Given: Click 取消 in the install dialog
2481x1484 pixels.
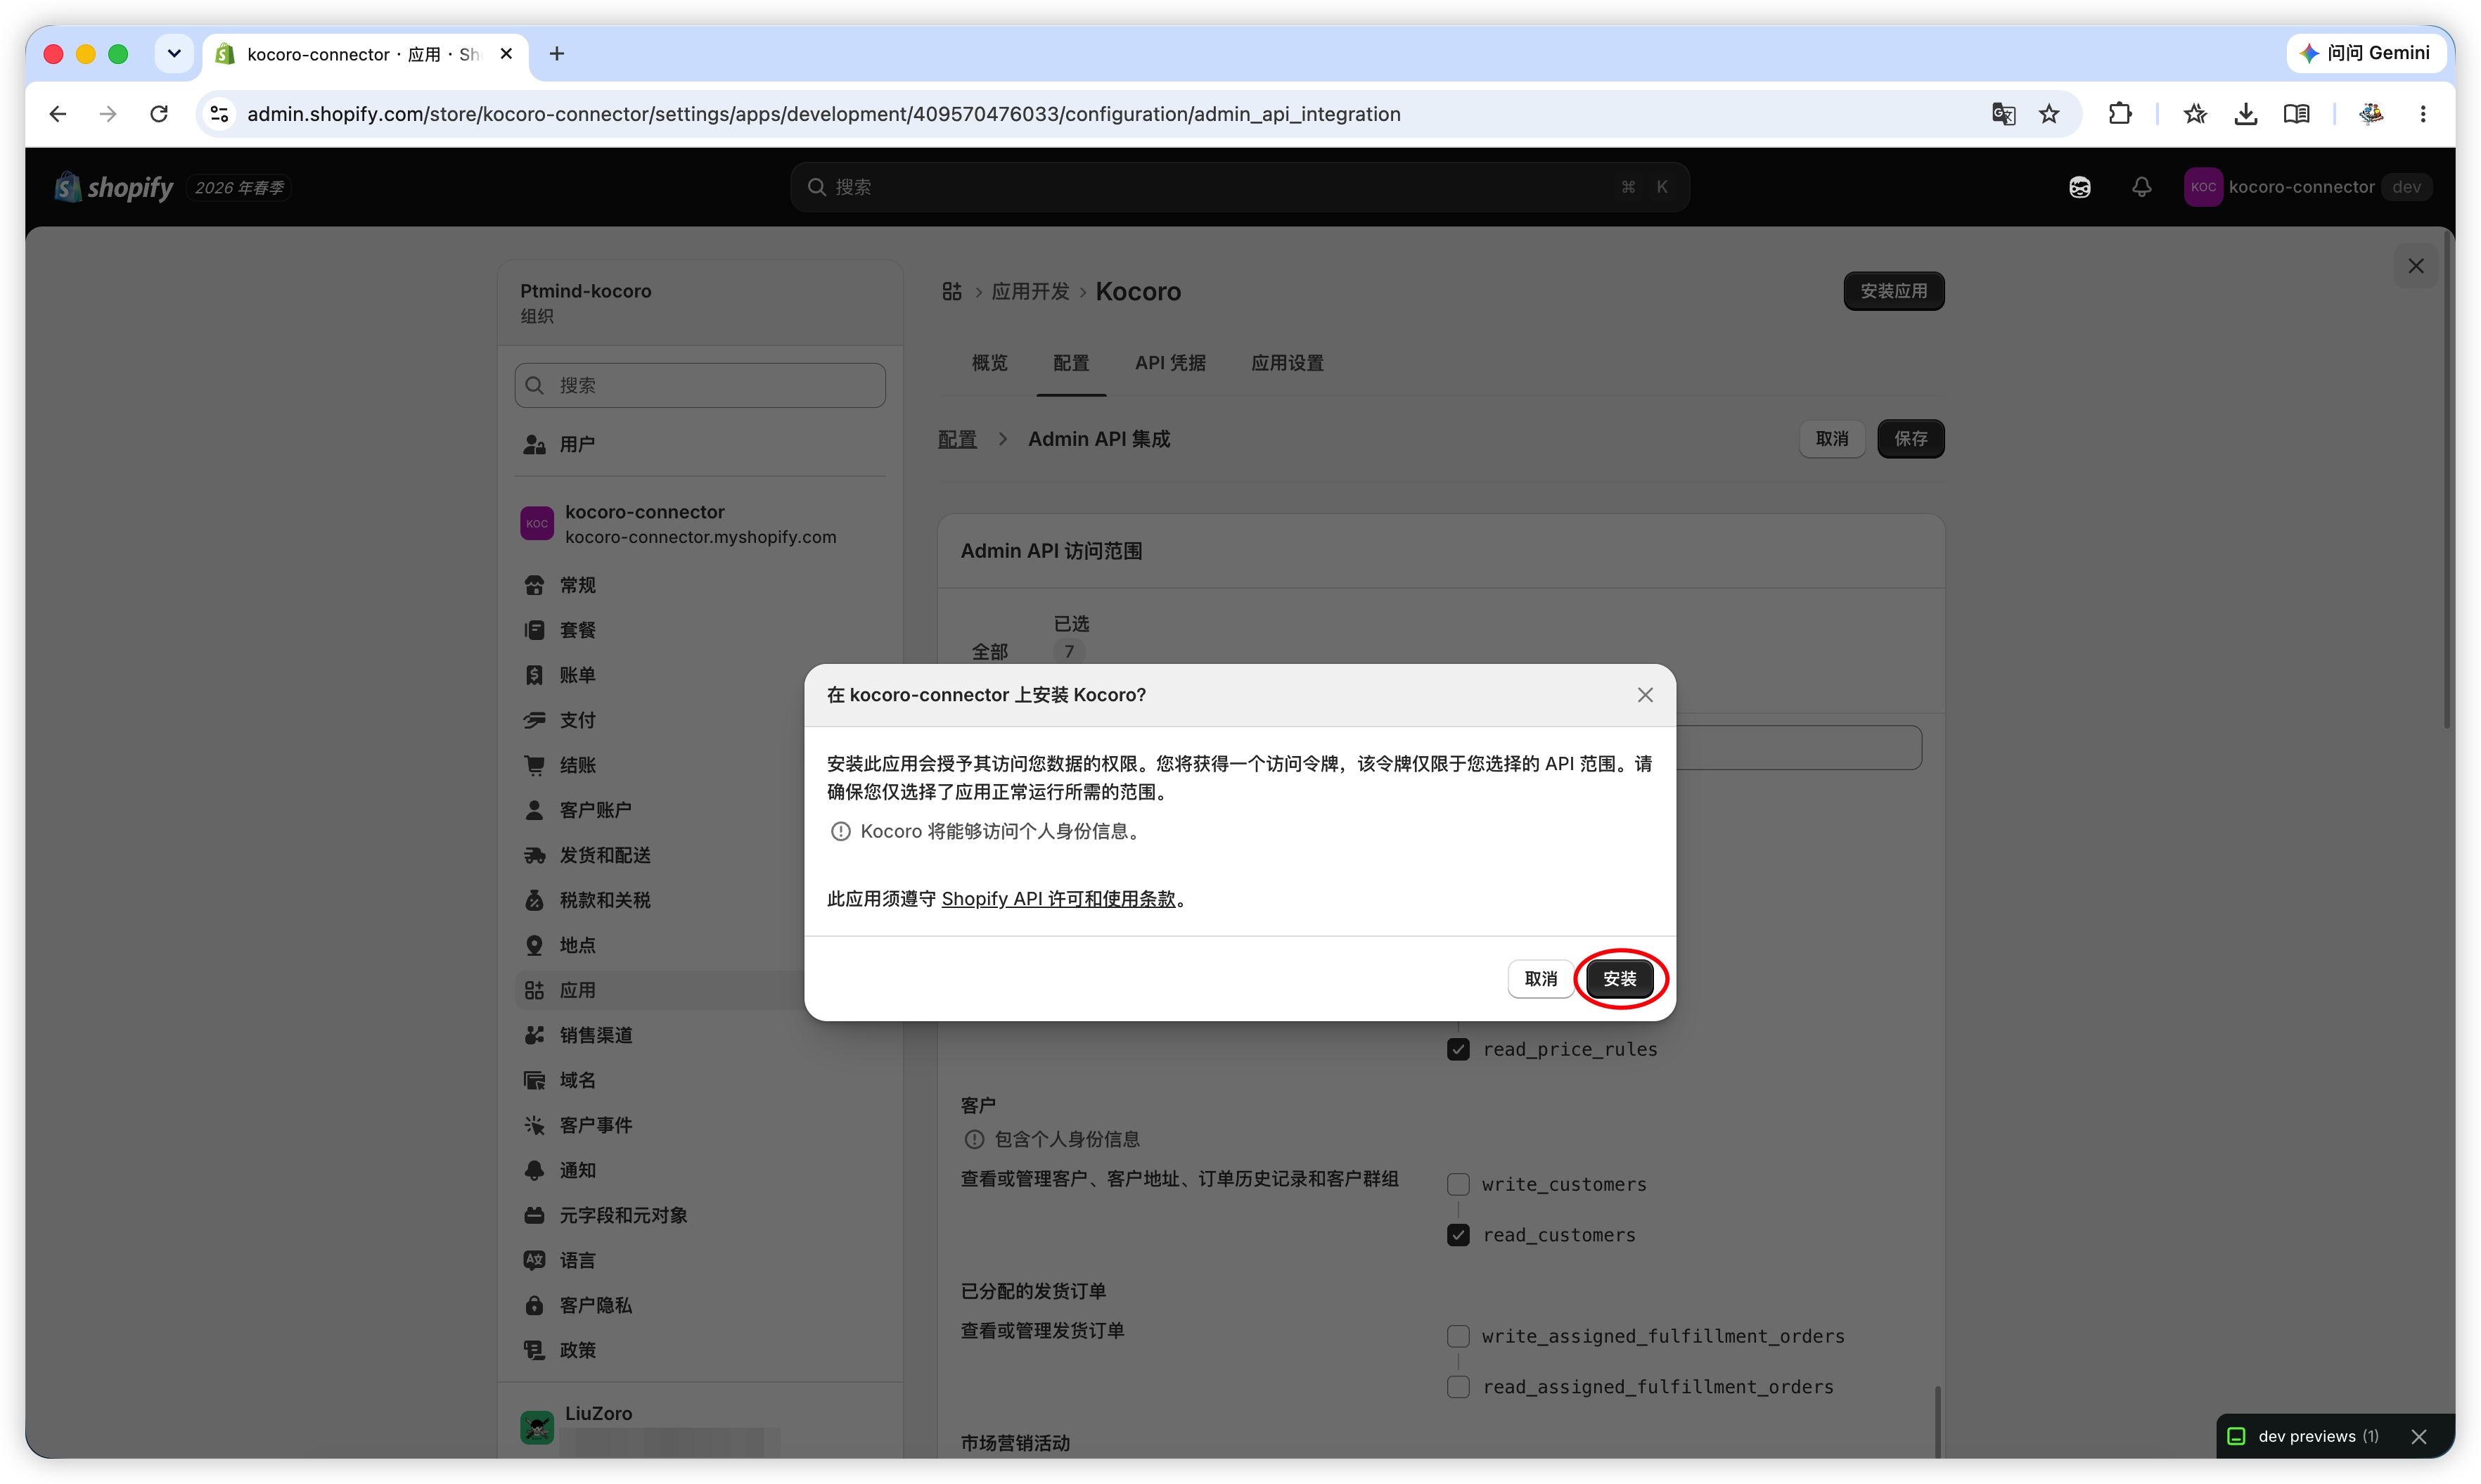Looking at the screenshot, I should click(1540, 978).
